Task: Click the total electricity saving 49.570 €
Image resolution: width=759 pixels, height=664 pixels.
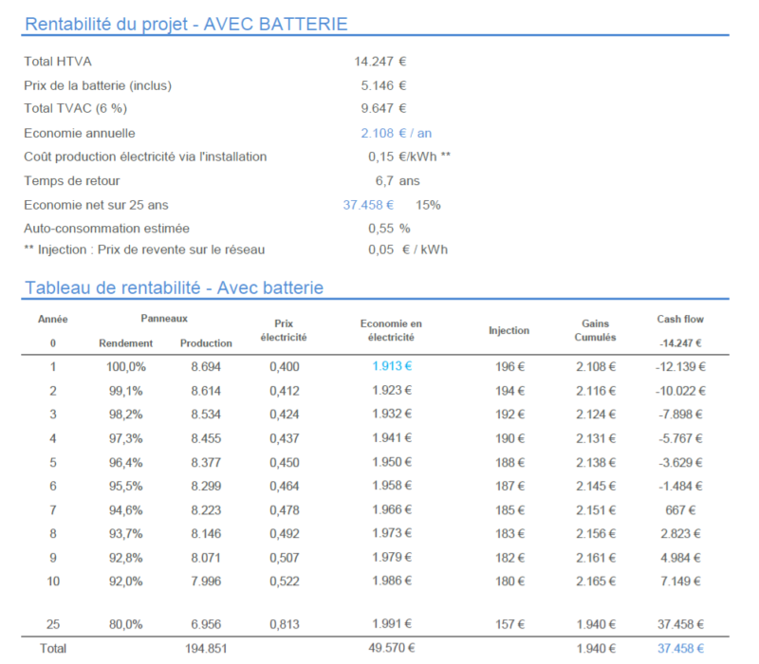Action: click(391, 649)
